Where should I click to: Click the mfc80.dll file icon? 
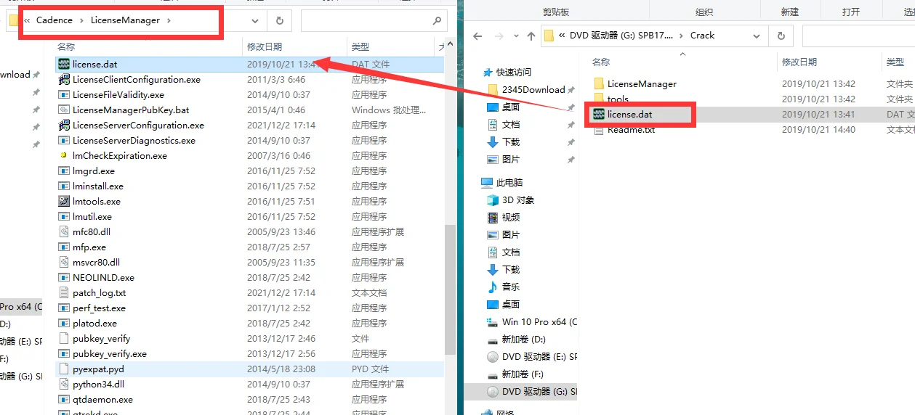coord(64,232)
